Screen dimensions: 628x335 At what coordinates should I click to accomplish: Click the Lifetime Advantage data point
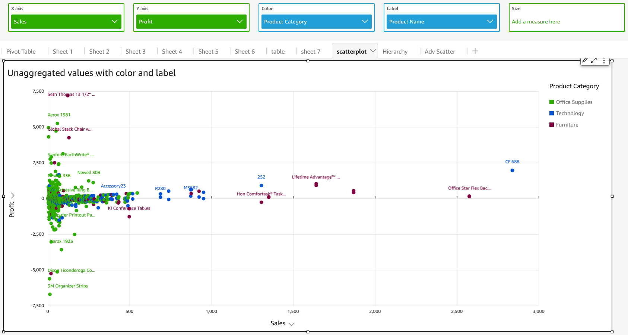pyautogui.click(x=316, y=185)
